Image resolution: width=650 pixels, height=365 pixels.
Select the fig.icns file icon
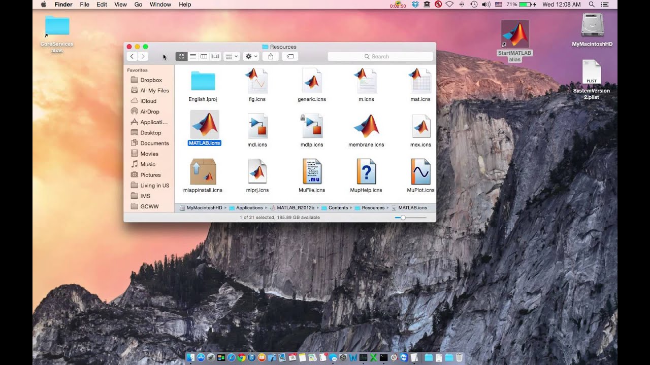257,81
